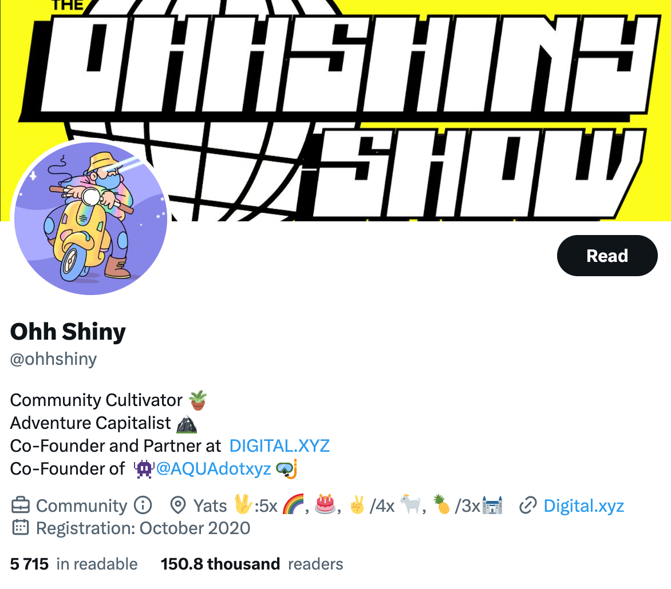
Task: Click the @ohhshiny handle text
Action: point(53,359)
